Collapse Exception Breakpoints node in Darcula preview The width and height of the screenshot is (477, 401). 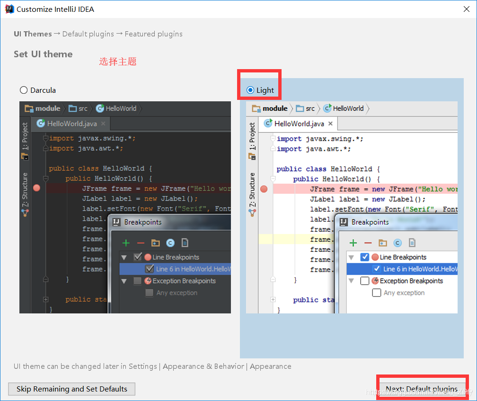tap(124, 281)
